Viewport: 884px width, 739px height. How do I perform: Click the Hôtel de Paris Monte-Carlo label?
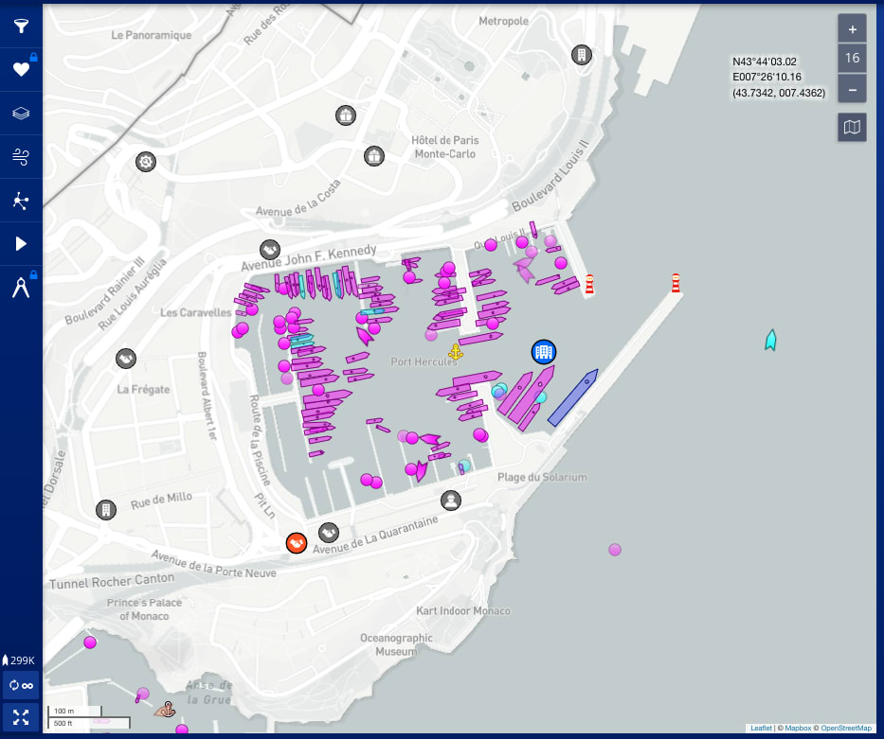pyautogui.click(x=444, y=147)
